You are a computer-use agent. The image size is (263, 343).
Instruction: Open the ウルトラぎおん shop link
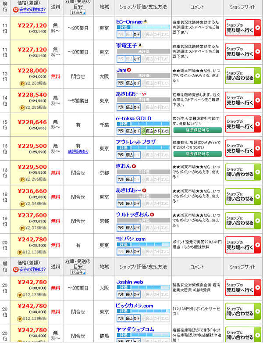[133, 214]
